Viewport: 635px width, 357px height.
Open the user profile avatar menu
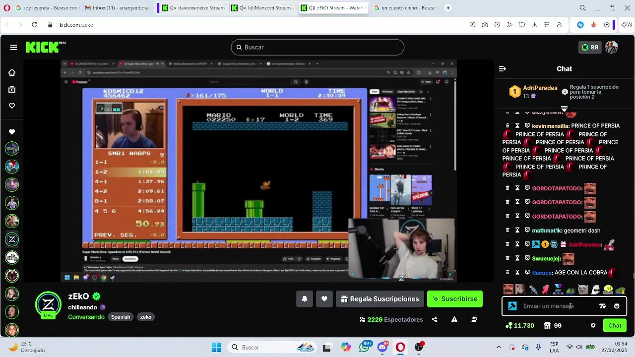click(611, 47)
